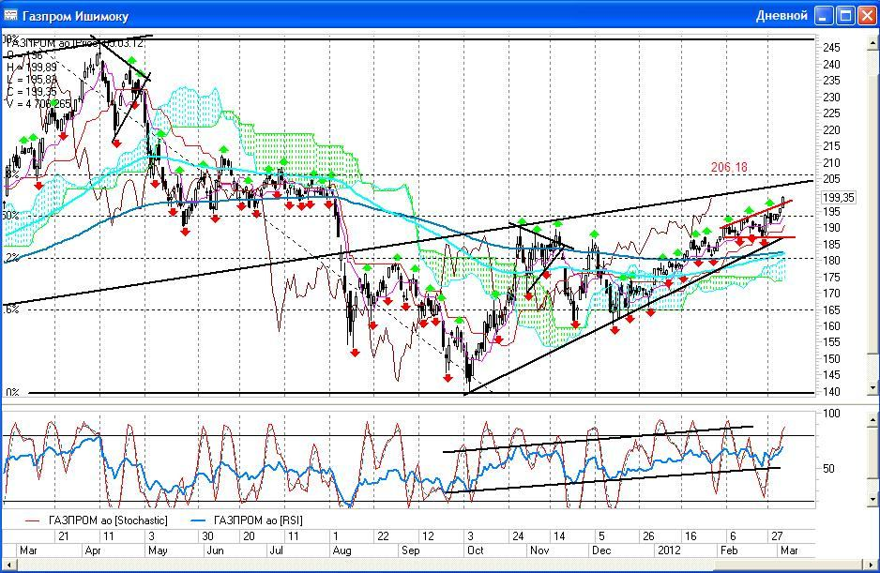Click price chart vertical scrollbar down arrow
This screenshot has height=573, width=880.
point(873,388)
